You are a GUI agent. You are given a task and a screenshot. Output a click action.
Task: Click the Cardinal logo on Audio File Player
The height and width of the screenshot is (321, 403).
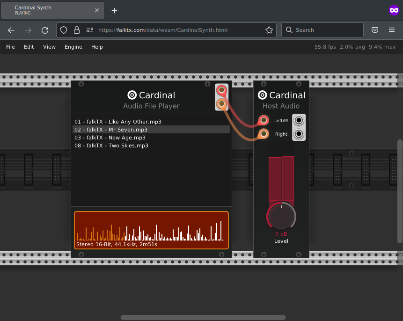point(151,95)
